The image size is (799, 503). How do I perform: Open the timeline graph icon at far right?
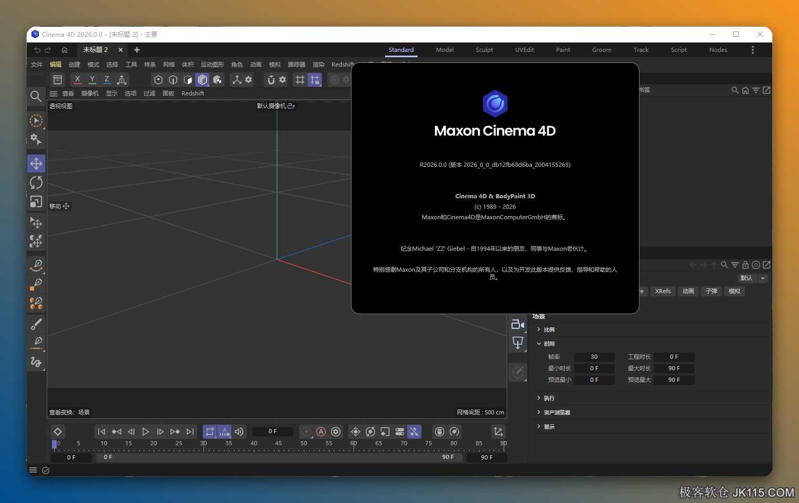point(498,432)
